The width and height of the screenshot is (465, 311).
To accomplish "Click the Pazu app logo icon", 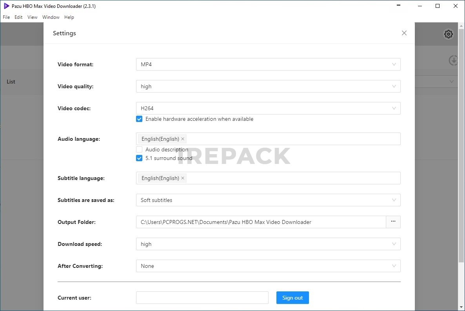I will 6,6.
